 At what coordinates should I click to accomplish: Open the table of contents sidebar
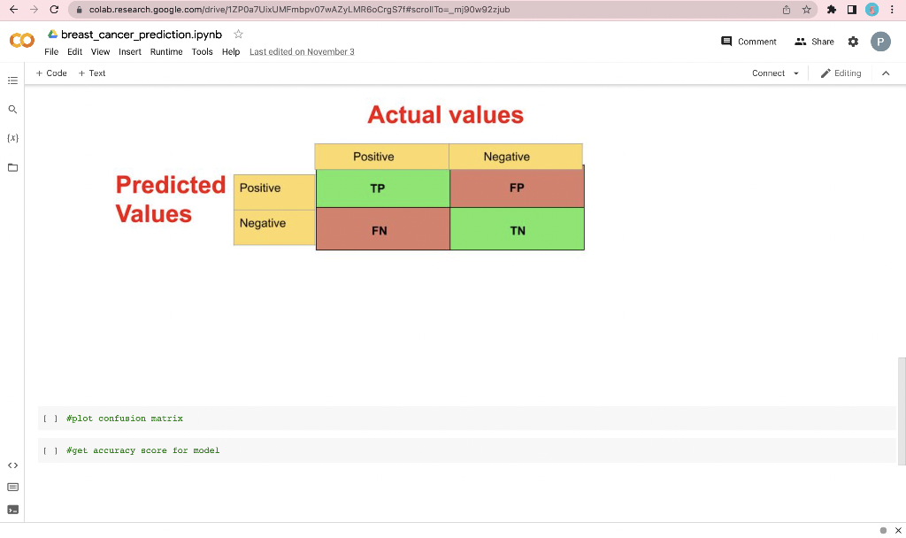point(12,81)
